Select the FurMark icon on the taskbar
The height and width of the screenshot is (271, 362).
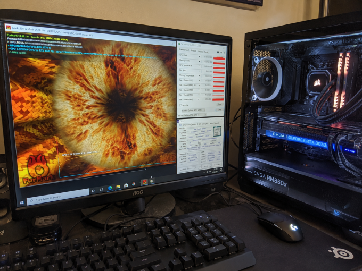point(144,182)
